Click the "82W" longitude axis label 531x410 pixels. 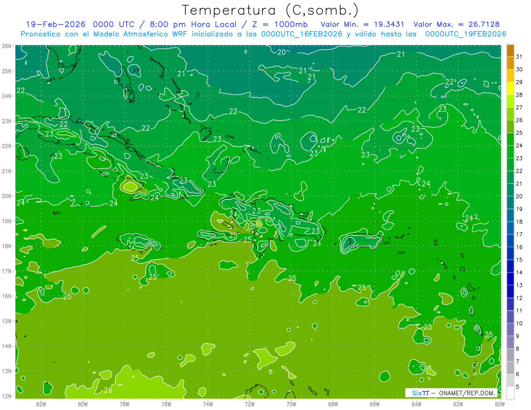click(x=41, y=404)
